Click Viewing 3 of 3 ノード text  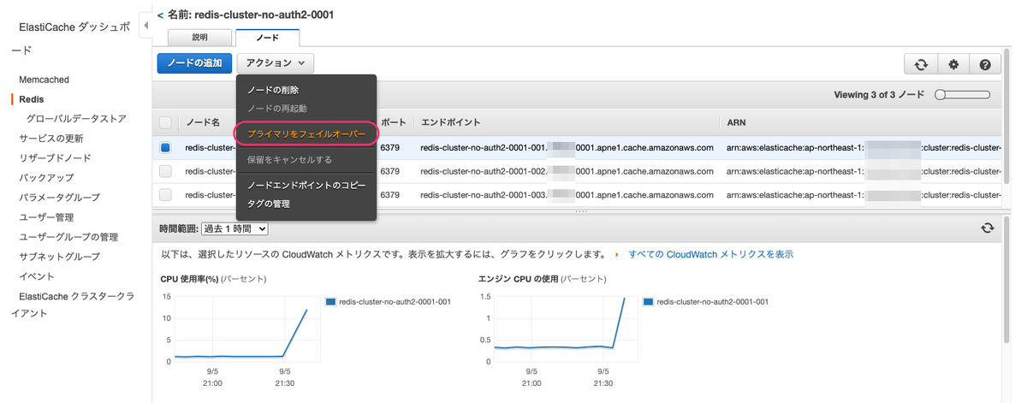tap(879, 95)
